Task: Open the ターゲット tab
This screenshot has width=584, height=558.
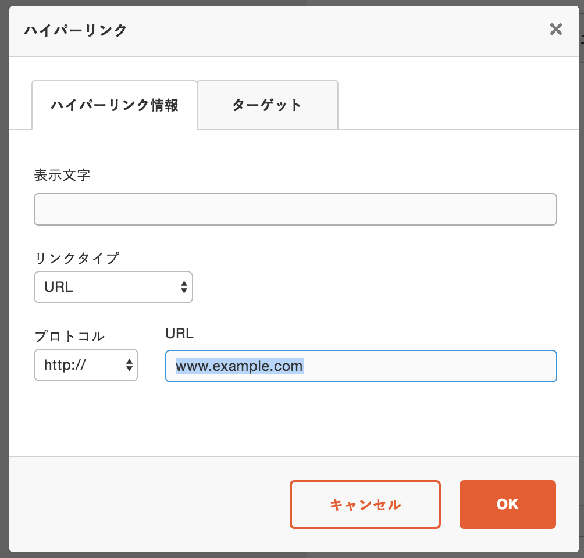Action: pos(267,105)
